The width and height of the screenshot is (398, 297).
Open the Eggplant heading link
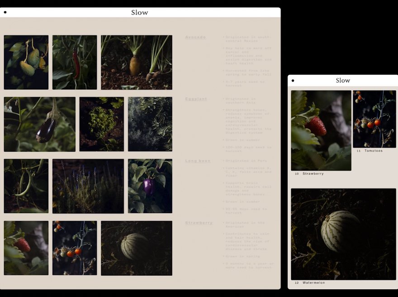pos(196,99)
